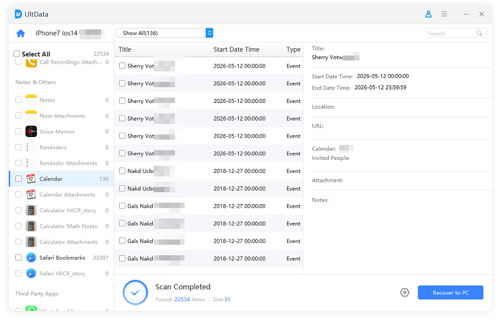
Task: Click the iPhone7 ios14 device label
Action: click(56, 33)
